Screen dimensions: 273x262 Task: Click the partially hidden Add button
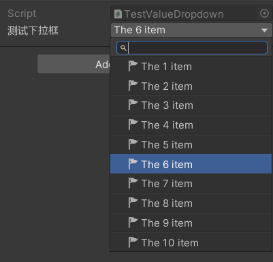point(74,64)
